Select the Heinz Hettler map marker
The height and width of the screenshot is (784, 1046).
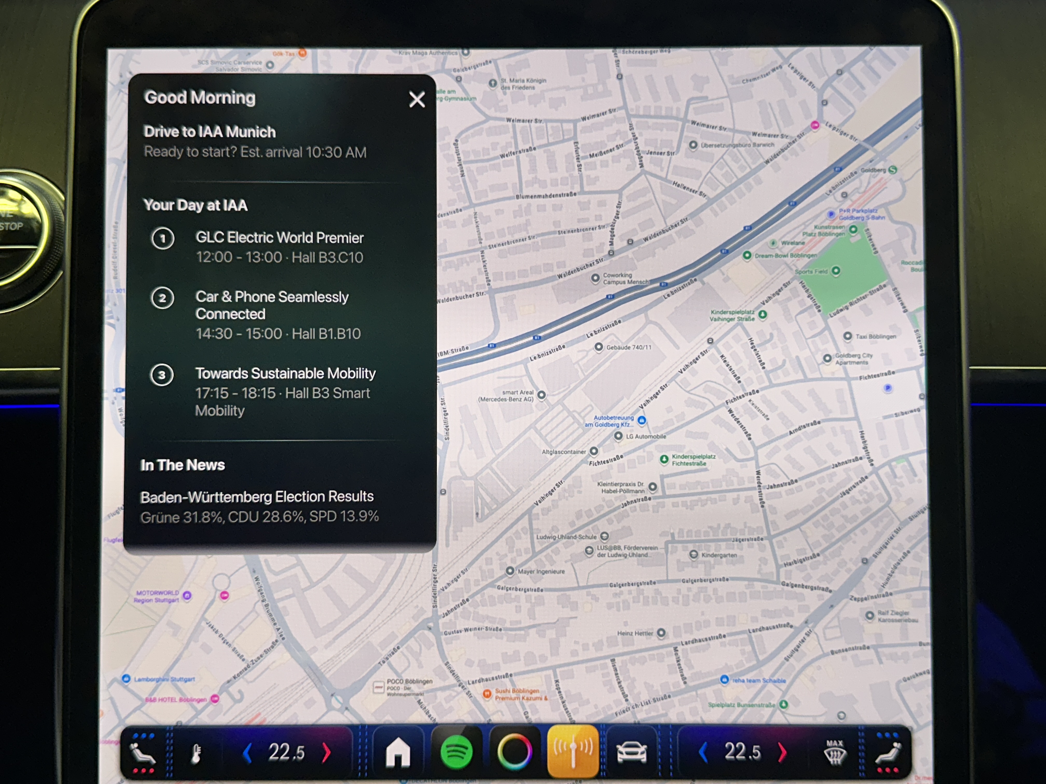click(x=662, y=633)
